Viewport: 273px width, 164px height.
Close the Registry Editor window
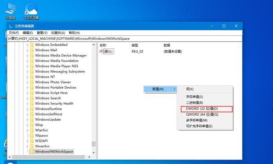(x=236, y=26)
